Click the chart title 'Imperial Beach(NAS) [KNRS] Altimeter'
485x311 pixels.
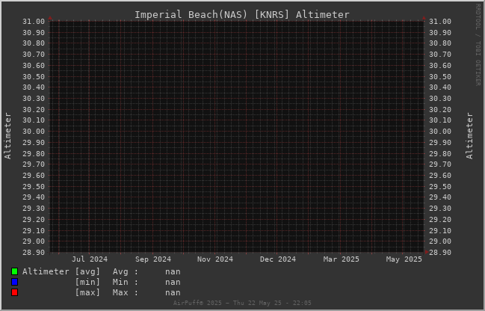coord(242,14)
